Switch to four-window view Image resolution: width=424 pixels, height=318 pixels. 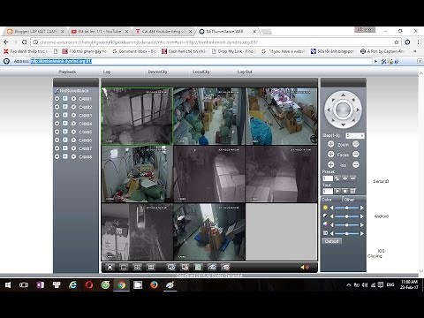point(137,268)
